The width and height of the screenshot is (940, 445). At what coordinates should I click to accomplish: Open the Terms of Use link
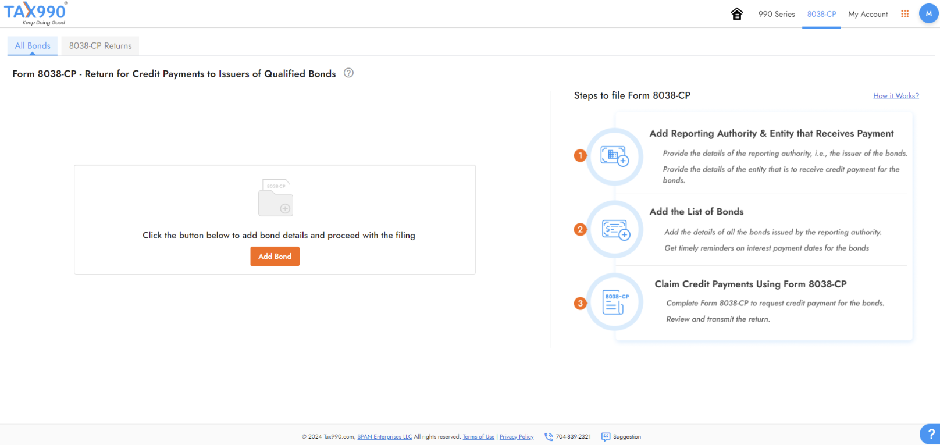click(479, 437)
